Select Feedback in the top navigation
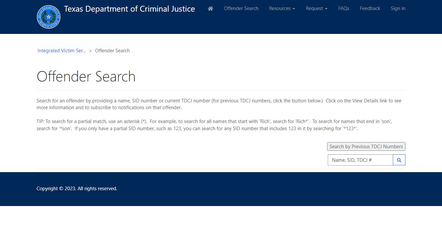The image size is (442, 248). point(370,8)
